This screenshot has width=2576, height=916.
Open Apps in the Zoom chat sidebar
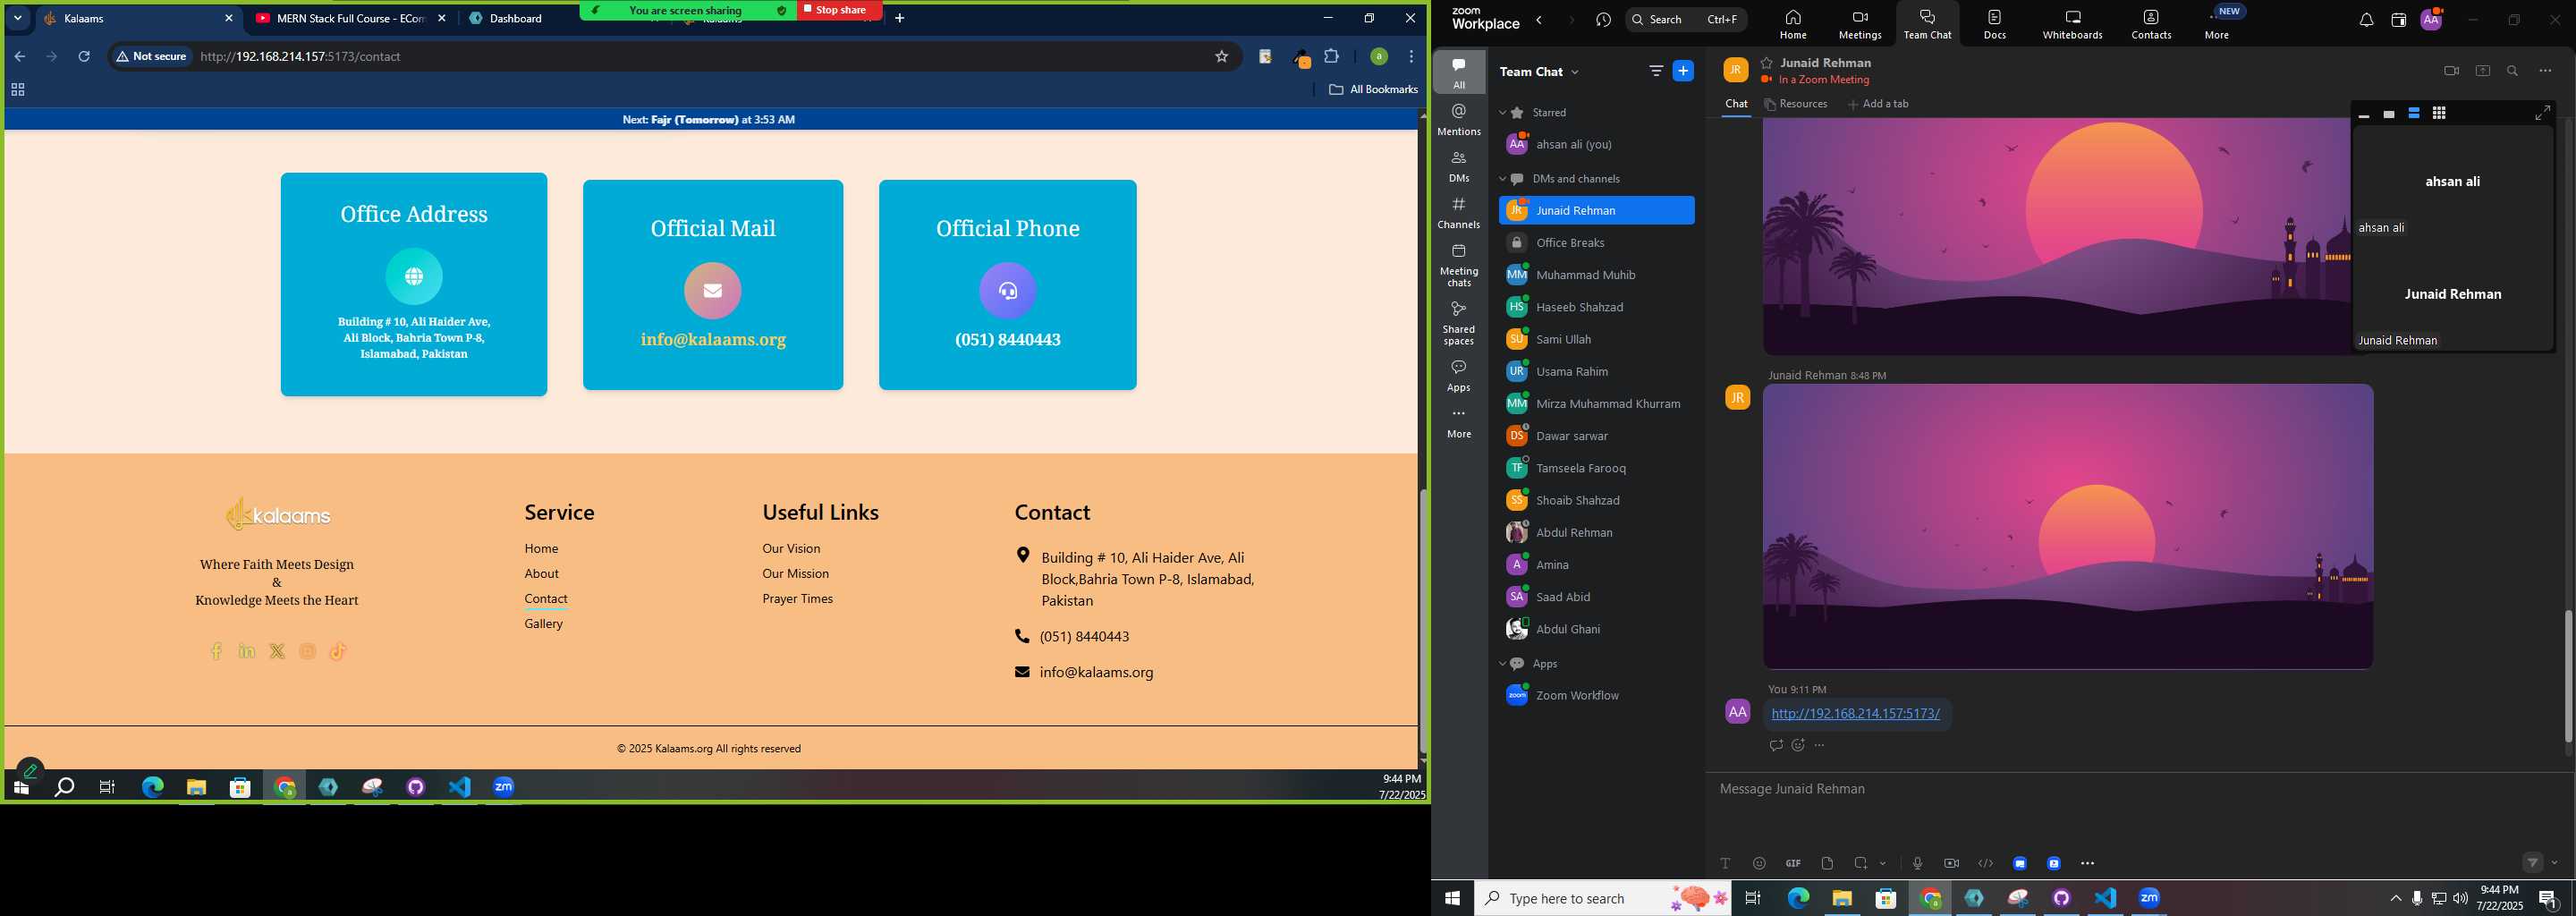(1458, 375)
